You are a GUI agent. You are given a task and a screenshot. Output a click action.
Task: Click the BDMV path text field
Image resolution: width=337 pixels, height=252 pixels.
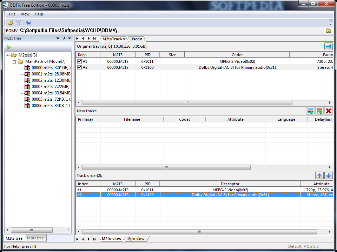click(x=172, y=31)
